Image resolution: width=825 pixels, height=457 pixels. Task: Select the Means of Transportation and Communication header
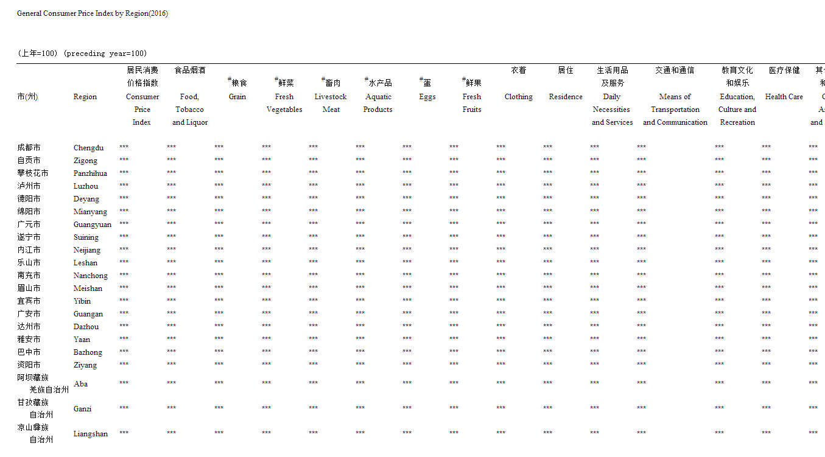point(675,110)
